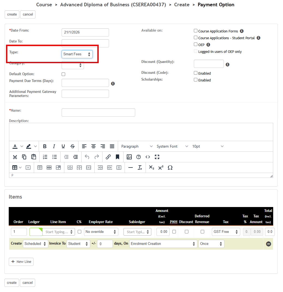Viewport: 283px width, 292px height.
Task: Click the top create button
Action: [12, 14]
